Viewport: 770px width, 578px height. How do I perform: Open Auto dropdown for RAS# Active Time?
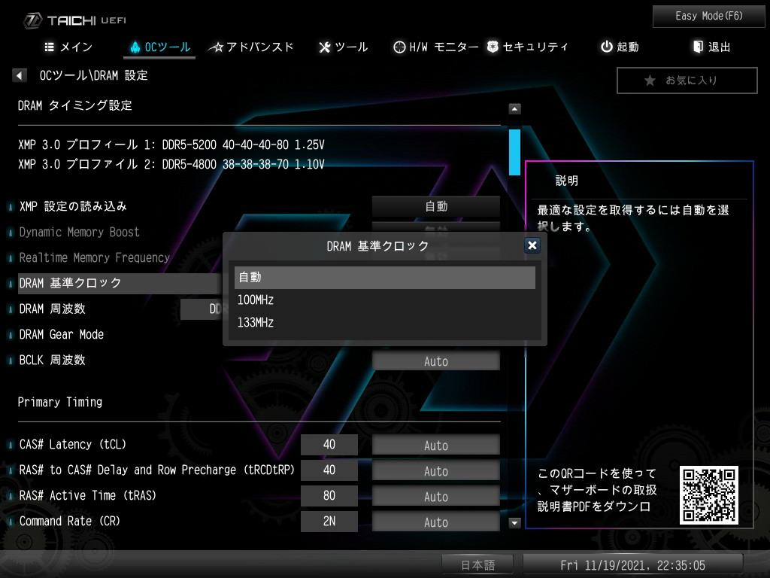435,497
